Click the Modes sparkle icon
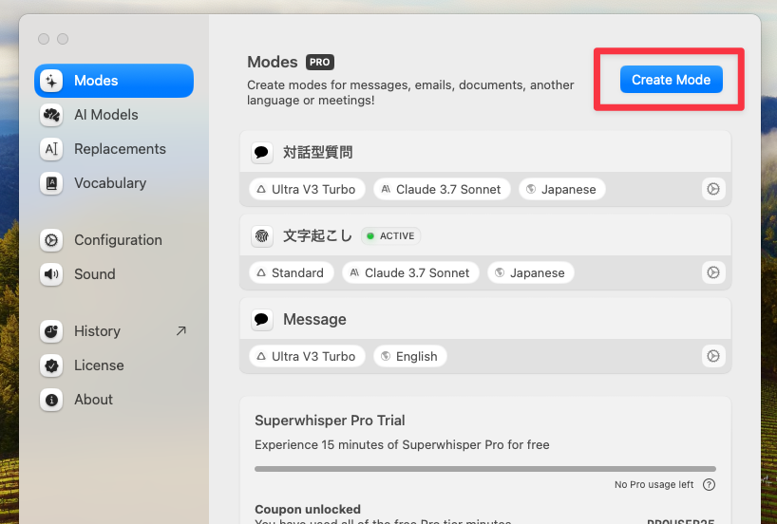The height and width of the screenshot is (524, 777). [51, 81]
